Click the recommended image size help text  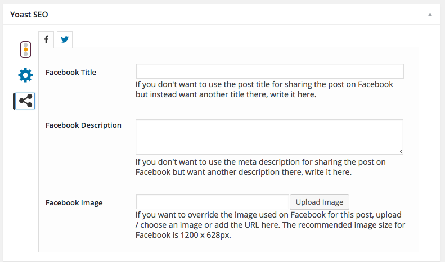[x=270, y=225]
